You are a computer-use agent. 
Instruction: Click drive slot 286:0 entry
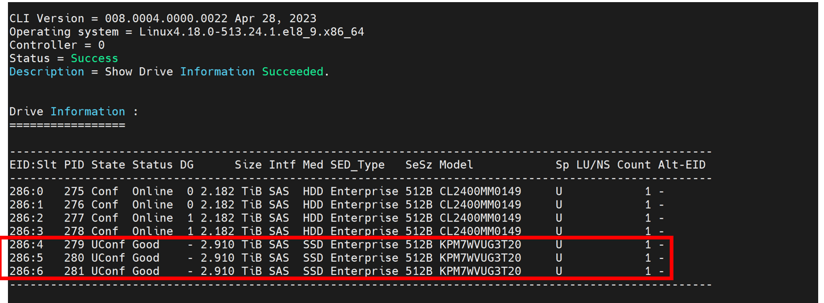[x=26, y=191]
